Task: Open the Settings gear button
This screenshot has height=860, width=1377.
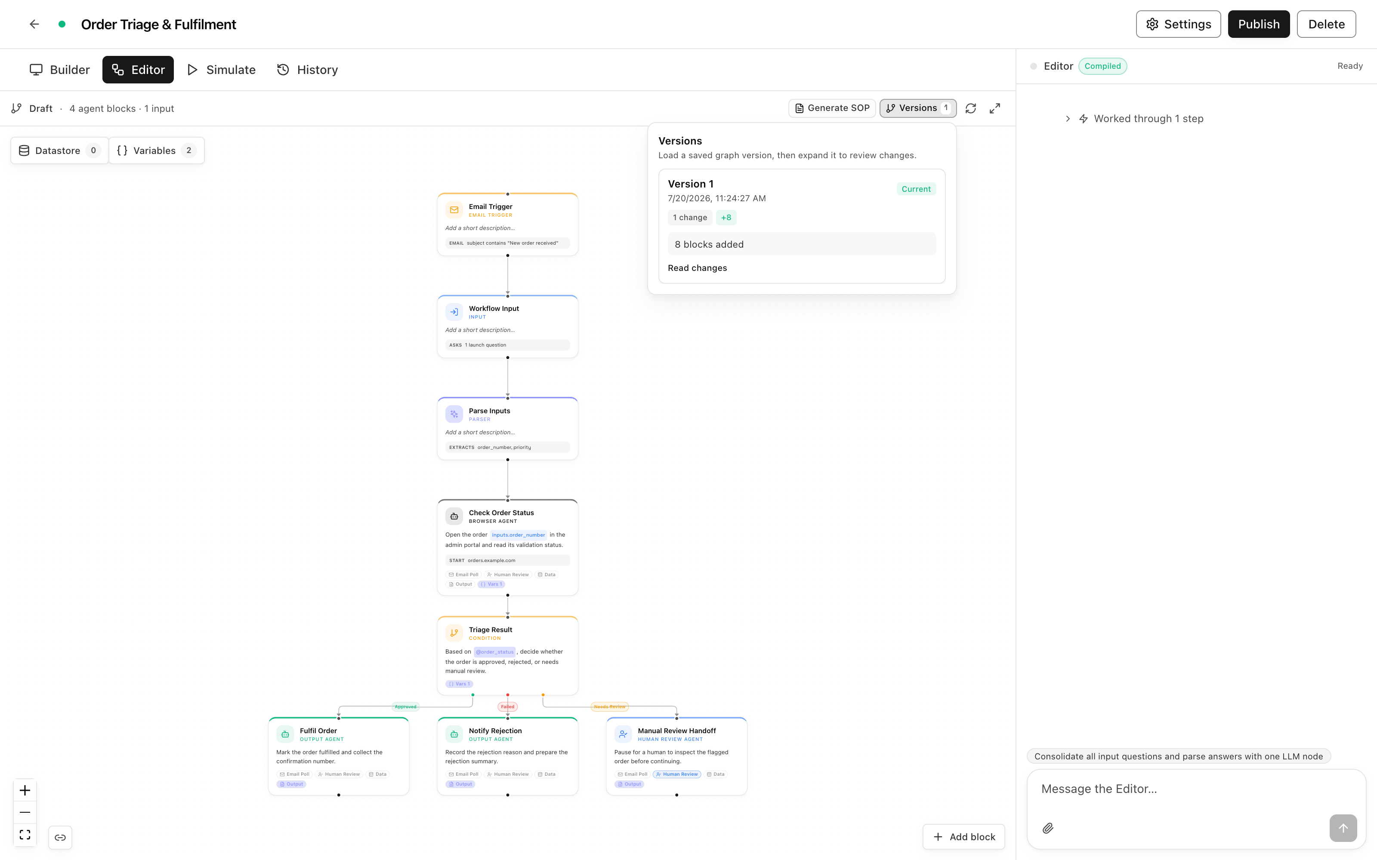Action: pyautogui.click(x=1178, y=24)
